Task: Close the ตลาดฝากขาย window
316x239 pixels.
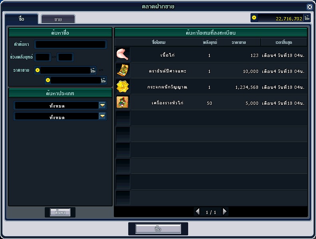Action: [310, 7]
